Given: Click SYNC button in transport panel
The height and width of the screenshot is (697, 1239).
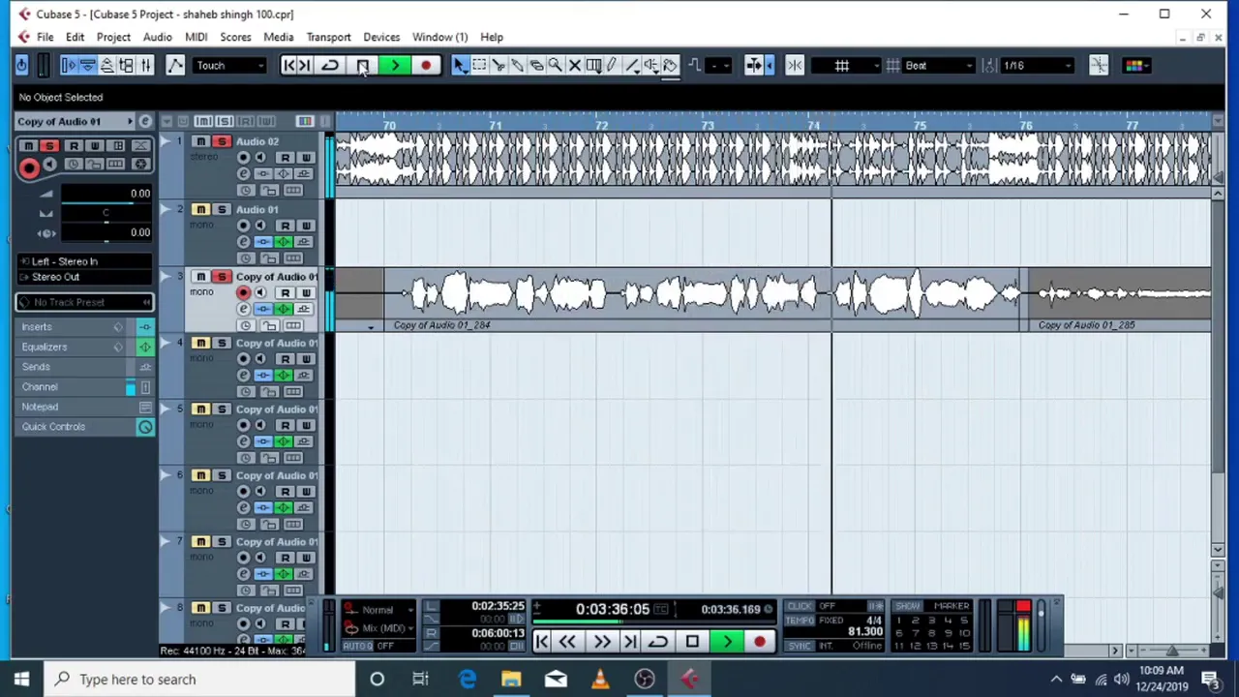Looking at the screenshot, I should point(800,646).
